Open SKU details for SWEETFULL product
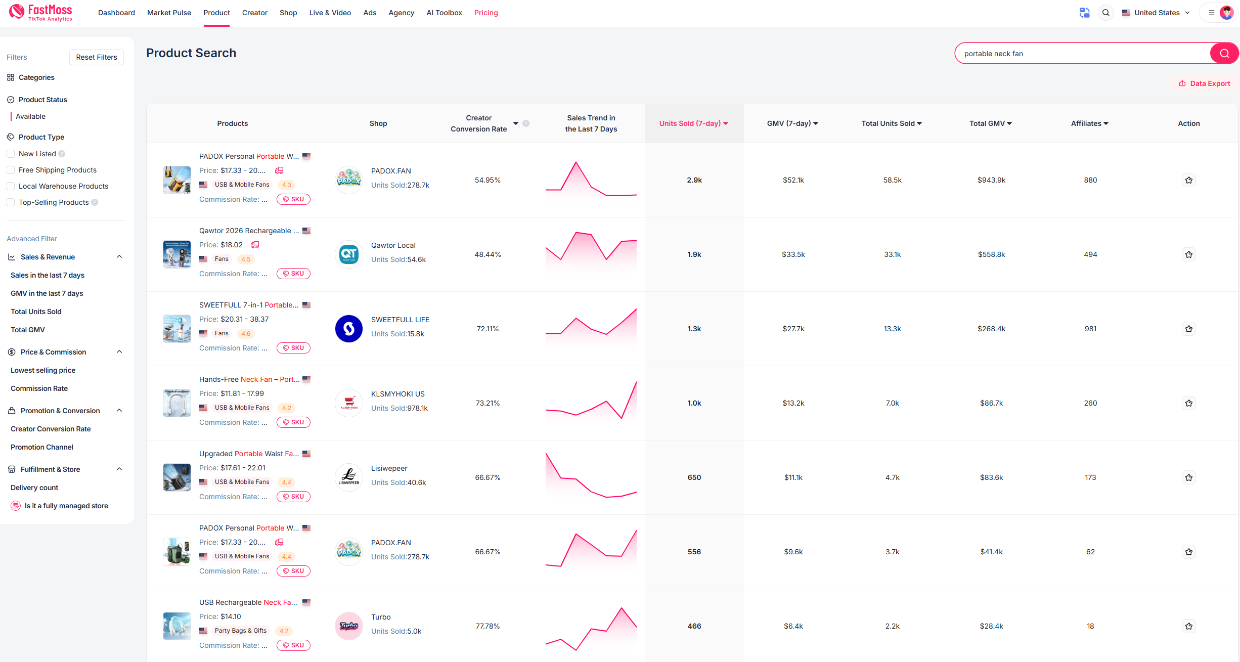 [x=293, y=348]
